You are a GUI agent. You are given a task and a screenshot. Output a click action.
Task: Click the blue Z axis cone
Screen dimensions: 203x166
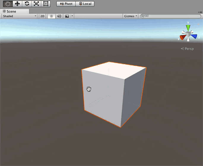pyautogui.click(x=194, y=36)
